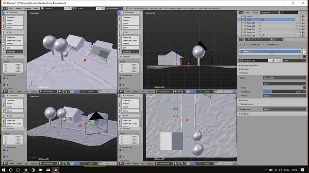Toggle visibility of Plane.001 in outliner
Screen dimensions: 309x173
click(x=297, y=23)
